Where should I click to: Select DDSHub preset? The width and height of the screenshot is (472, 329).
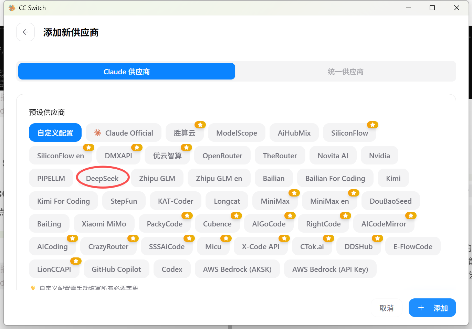pos(358,246)
